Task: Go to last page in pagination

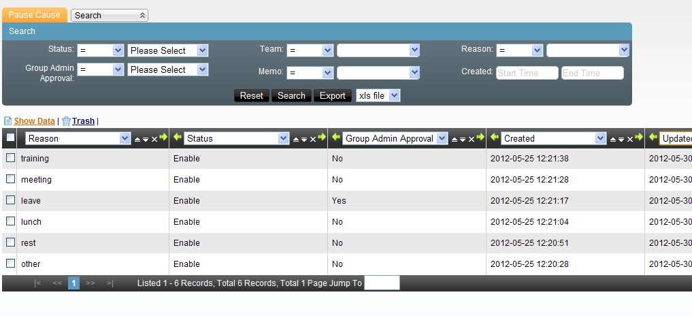Action: pyautogui.click(x=110, y=283)
